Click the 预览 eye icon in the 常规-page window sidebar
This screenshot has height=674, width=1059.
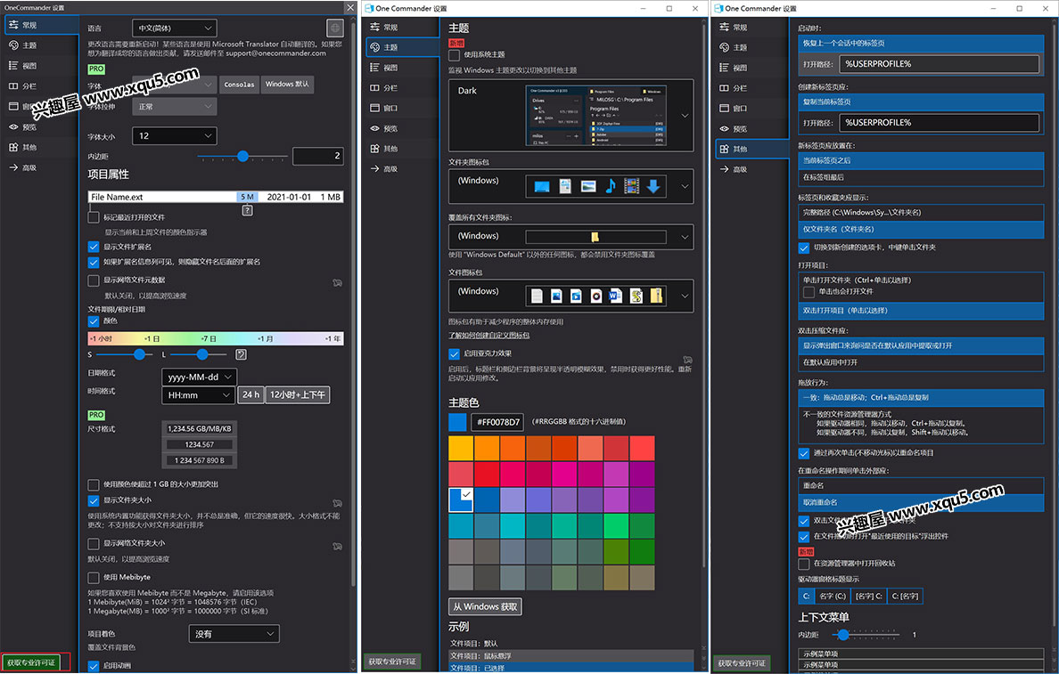[13, 126]
